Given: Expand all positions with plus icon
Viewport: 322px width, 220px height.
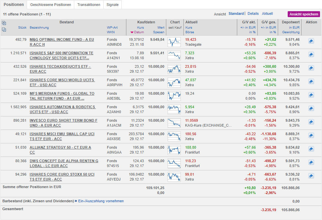Looking at the screenshot, I should [4, 23].
